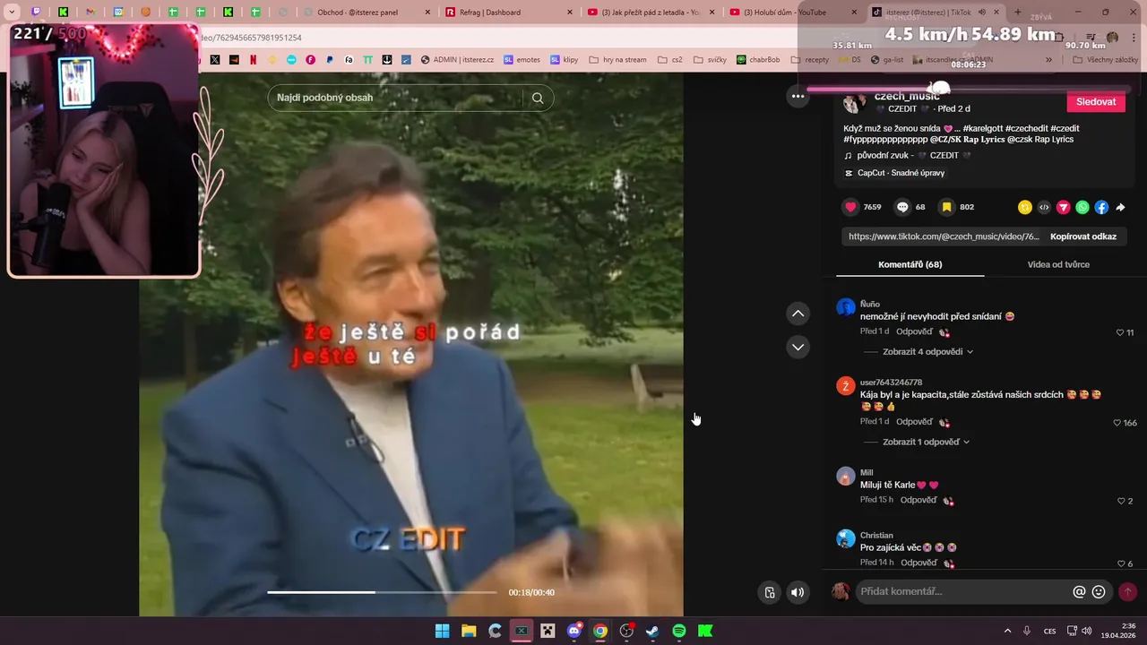The height and width of the screenshot is (645, 1147).
Task: Reply to Mill's comment
Action: click(x=918, y=500)
